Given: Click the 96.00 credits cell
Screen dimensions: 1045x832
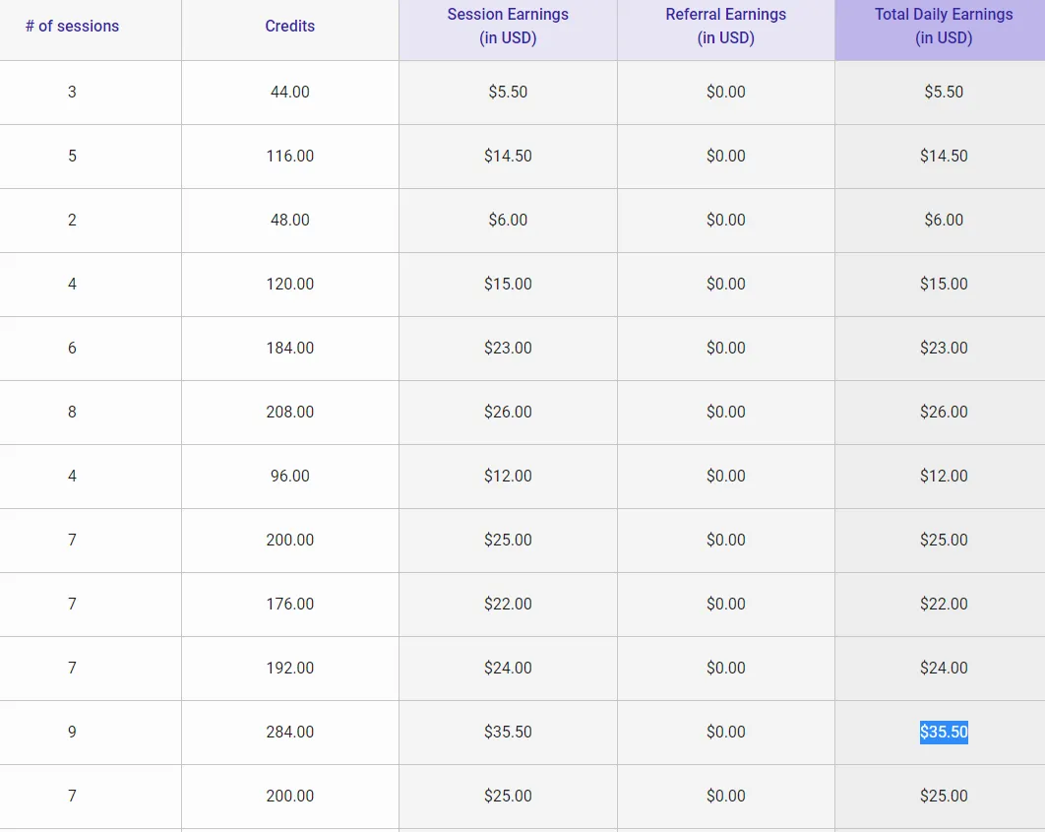Looking at the screenshot, I should click(x=290, y=476).
